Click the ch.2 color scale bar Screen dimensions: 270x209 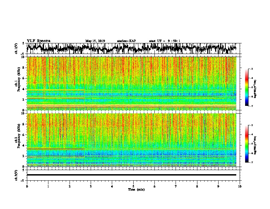247,144
